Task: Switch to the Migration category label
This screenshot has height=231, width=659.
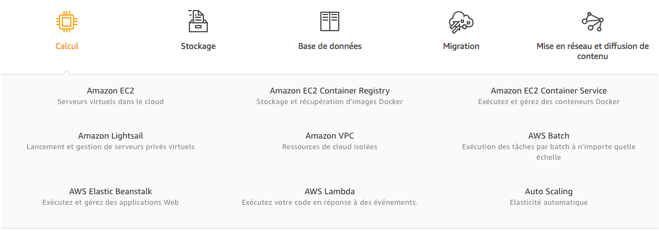Action: click(x=461, y=46)
